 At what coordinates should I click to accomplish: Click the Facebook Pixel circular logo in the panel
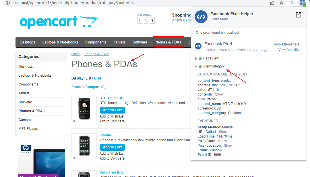[x=198, y=46]
